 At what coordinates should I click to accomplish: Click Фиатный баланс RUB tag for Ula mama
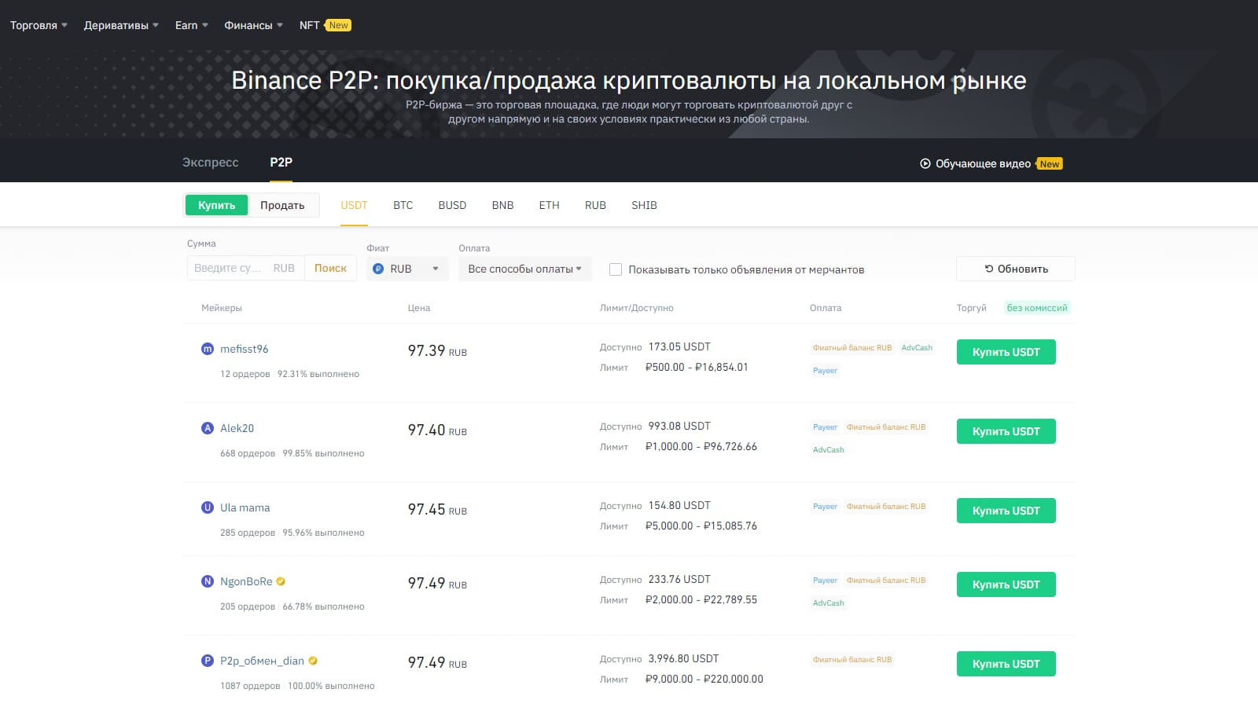click(x=886, y=507)
